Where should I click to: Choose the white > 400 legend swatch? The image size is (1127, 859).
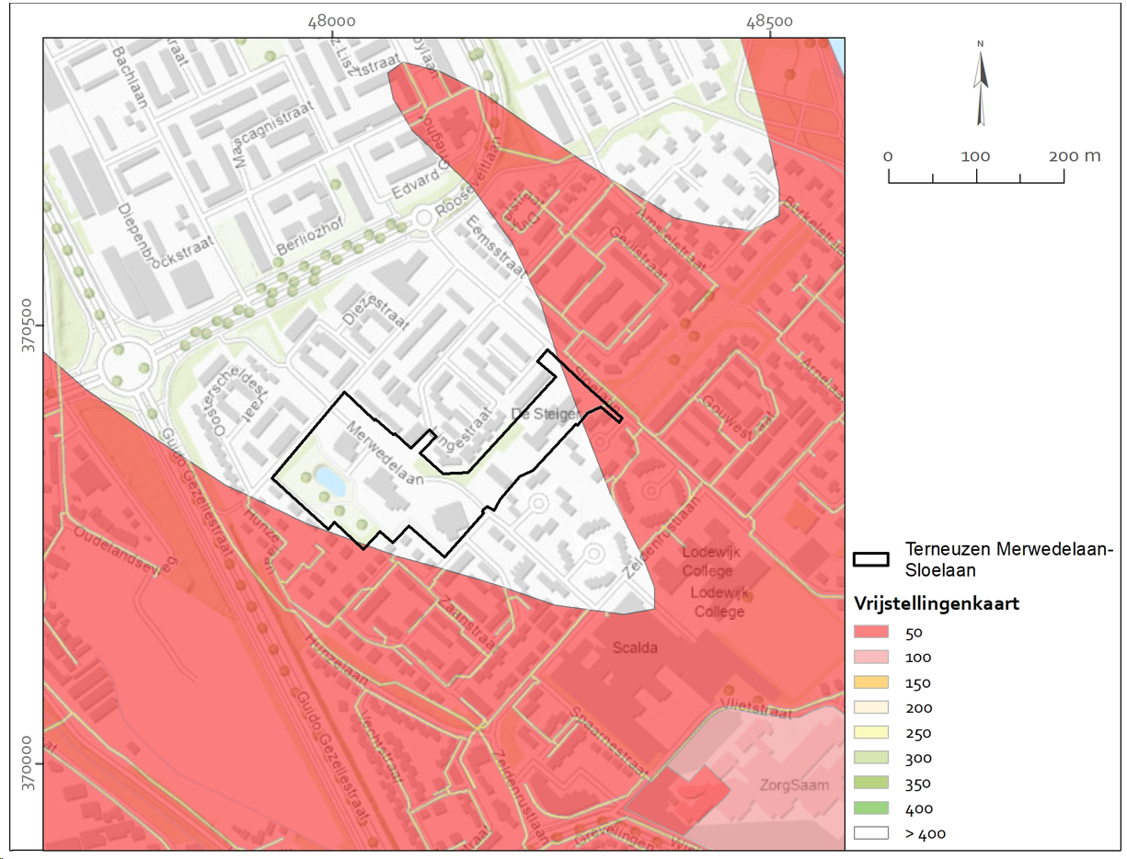coord(871,834)
